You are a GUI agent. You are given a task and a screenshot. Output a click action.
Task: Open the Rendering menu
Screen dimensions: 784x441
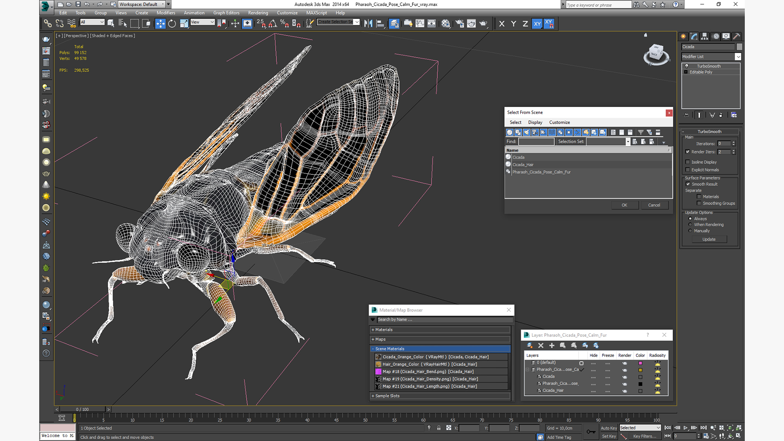(x=258, y=13)
